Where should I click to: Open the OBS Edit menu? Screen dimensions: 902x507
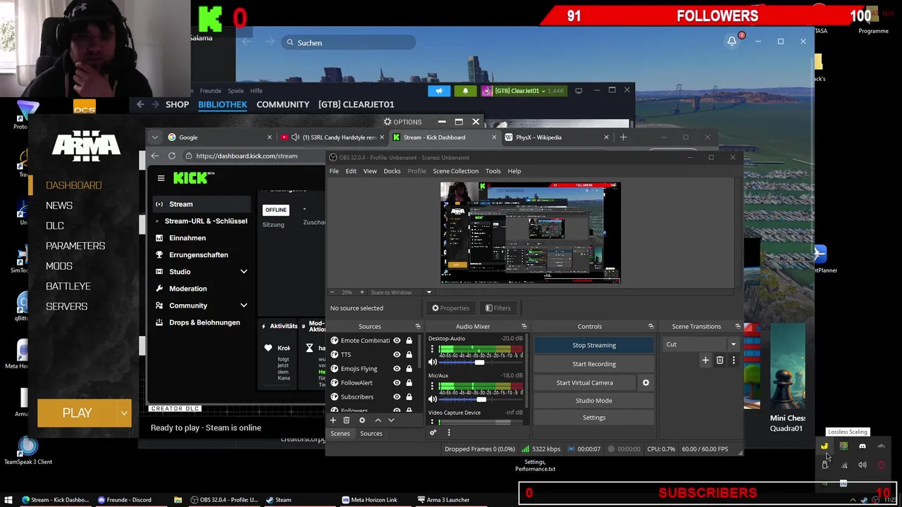tap(350, 171)
